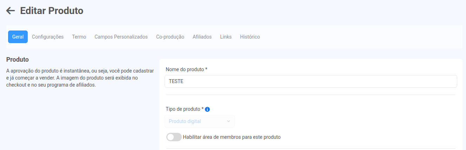Open the Co-produção tab
466x150 pixels.
[x=170, y=37]
